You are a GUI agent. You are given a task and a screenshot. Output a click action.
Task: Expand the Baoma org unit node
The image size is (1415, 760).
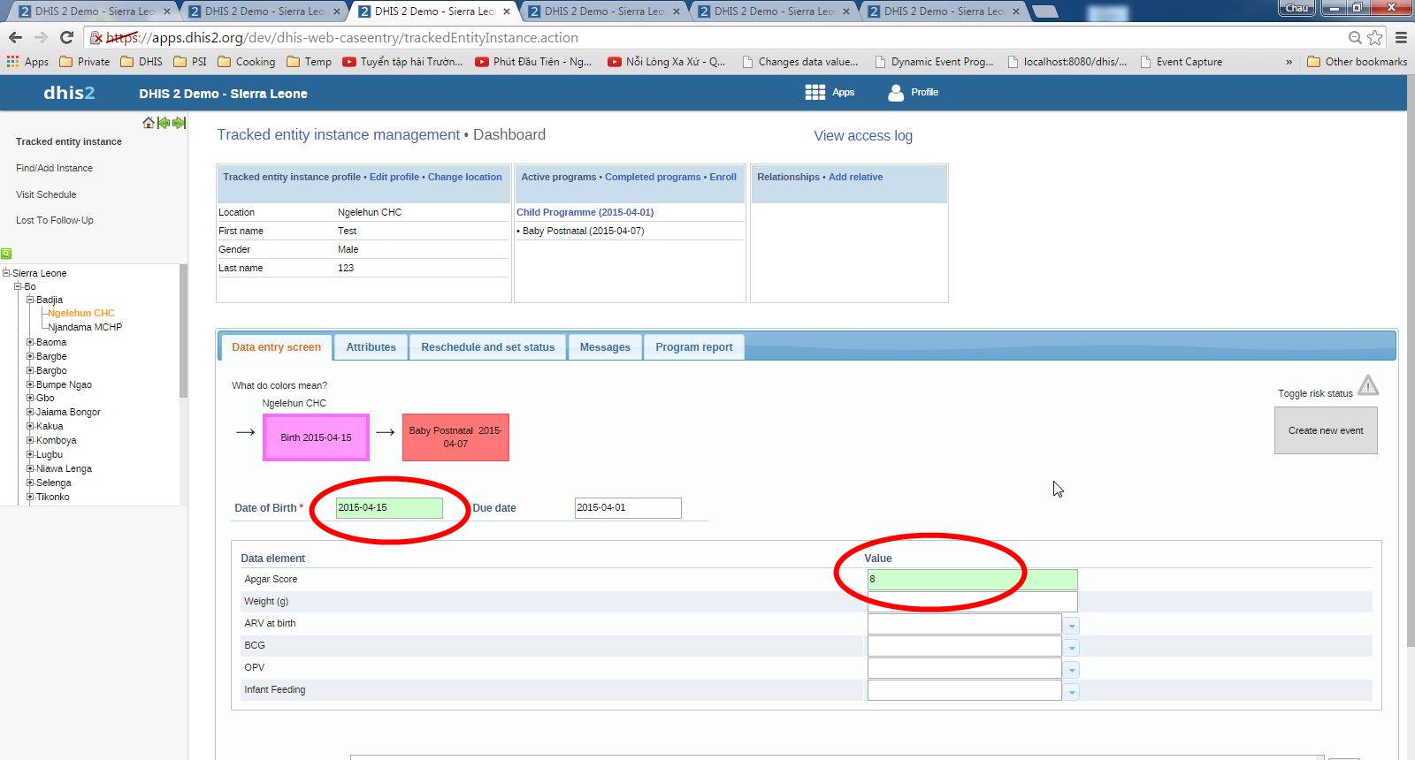coord(30,342)
